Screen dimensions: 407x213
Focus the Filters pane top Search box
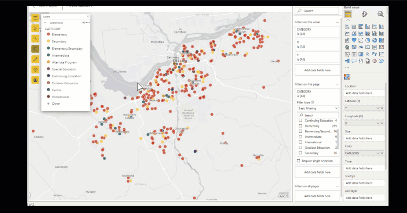(317, 11)
